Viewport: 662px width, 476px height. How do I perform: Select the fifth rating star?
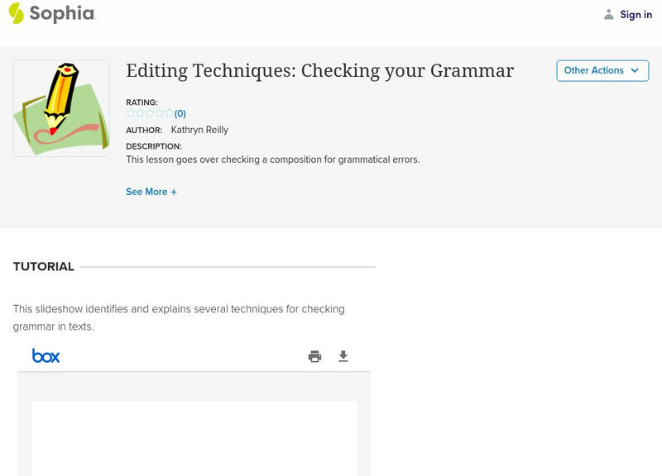pos(169,113)
